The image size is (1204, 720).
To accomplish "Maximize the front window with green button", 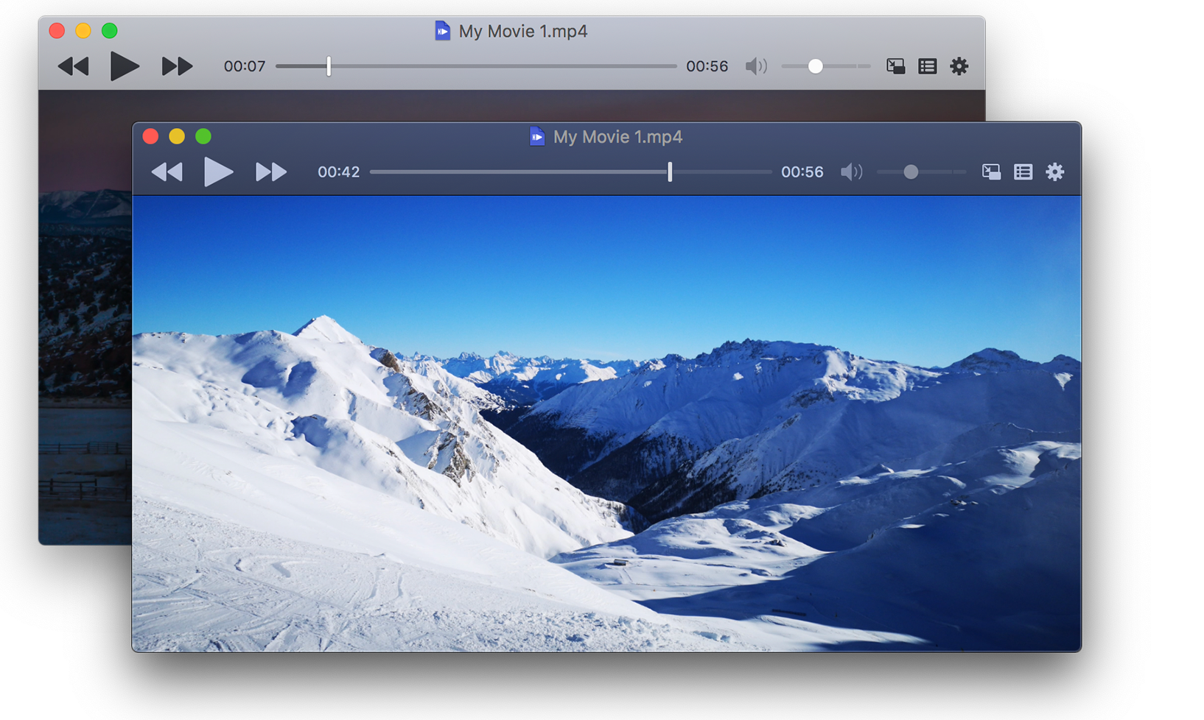I will 203,136.
